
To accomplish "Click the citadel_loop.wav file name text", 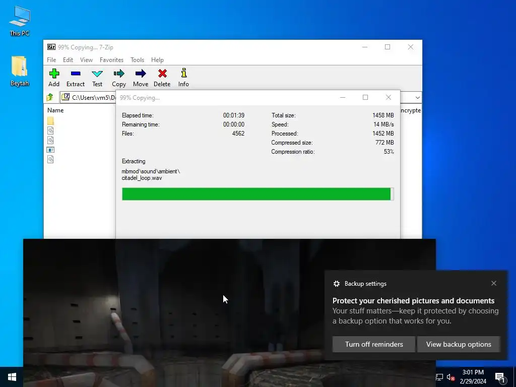I will [142, 178].
